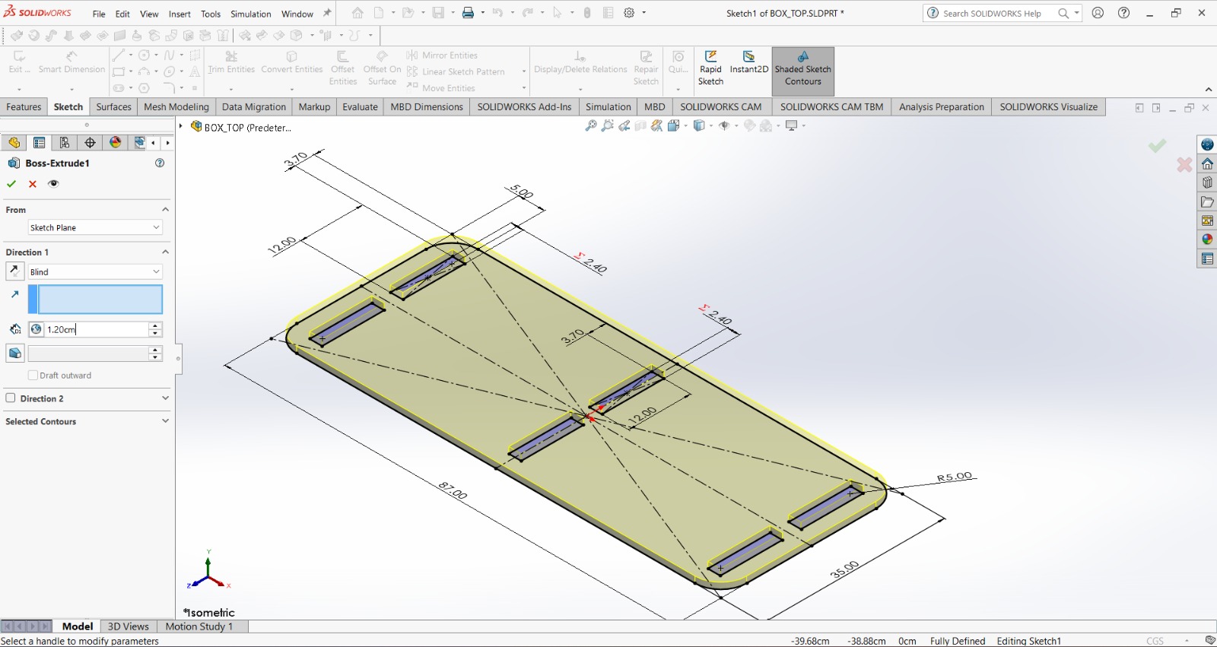
Task: Open Boss-Extrude help question mark
Action: [x=160, y=163]
